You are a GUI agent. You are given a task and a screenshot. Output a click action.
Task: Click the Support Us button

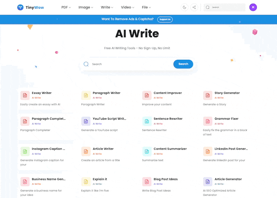click(165, 19)
